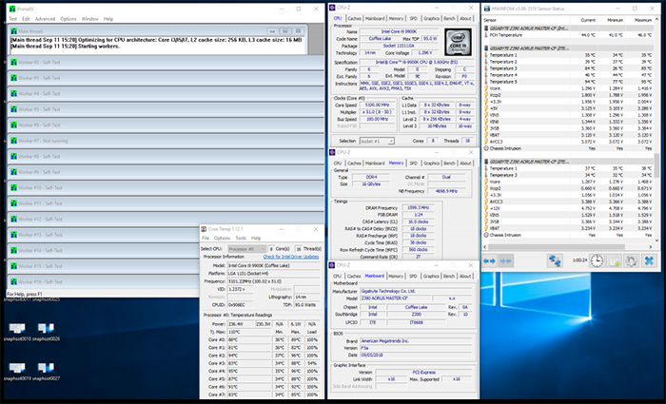The image size is (666, 404).
Task: Click HWiNFO vertical scrollbar thumb
Action: tap(656, 165)
